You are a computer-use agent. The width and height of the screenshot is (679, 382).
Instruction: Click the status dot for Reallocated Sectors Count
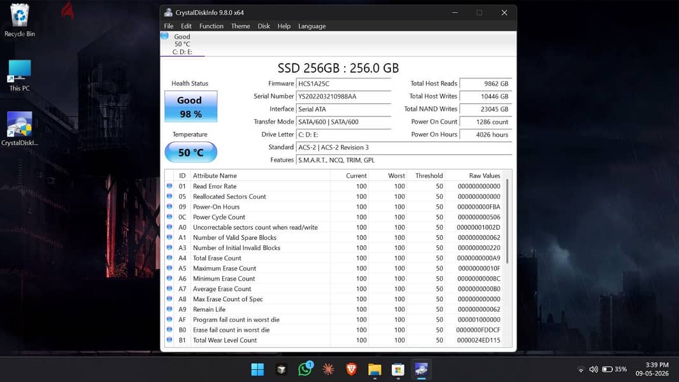click(x=169, y=196)
